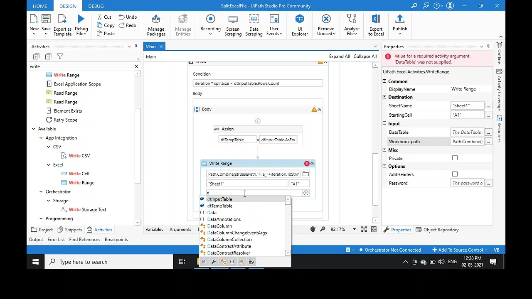Collapse the Destination property group
532x299 pixels.
click(384, 97)
